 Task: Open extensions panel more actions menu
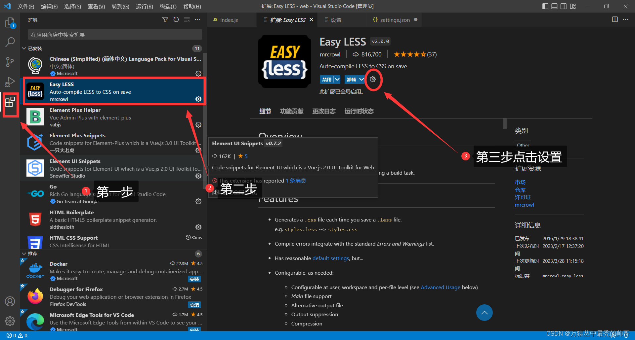click(x=198, y=20)
